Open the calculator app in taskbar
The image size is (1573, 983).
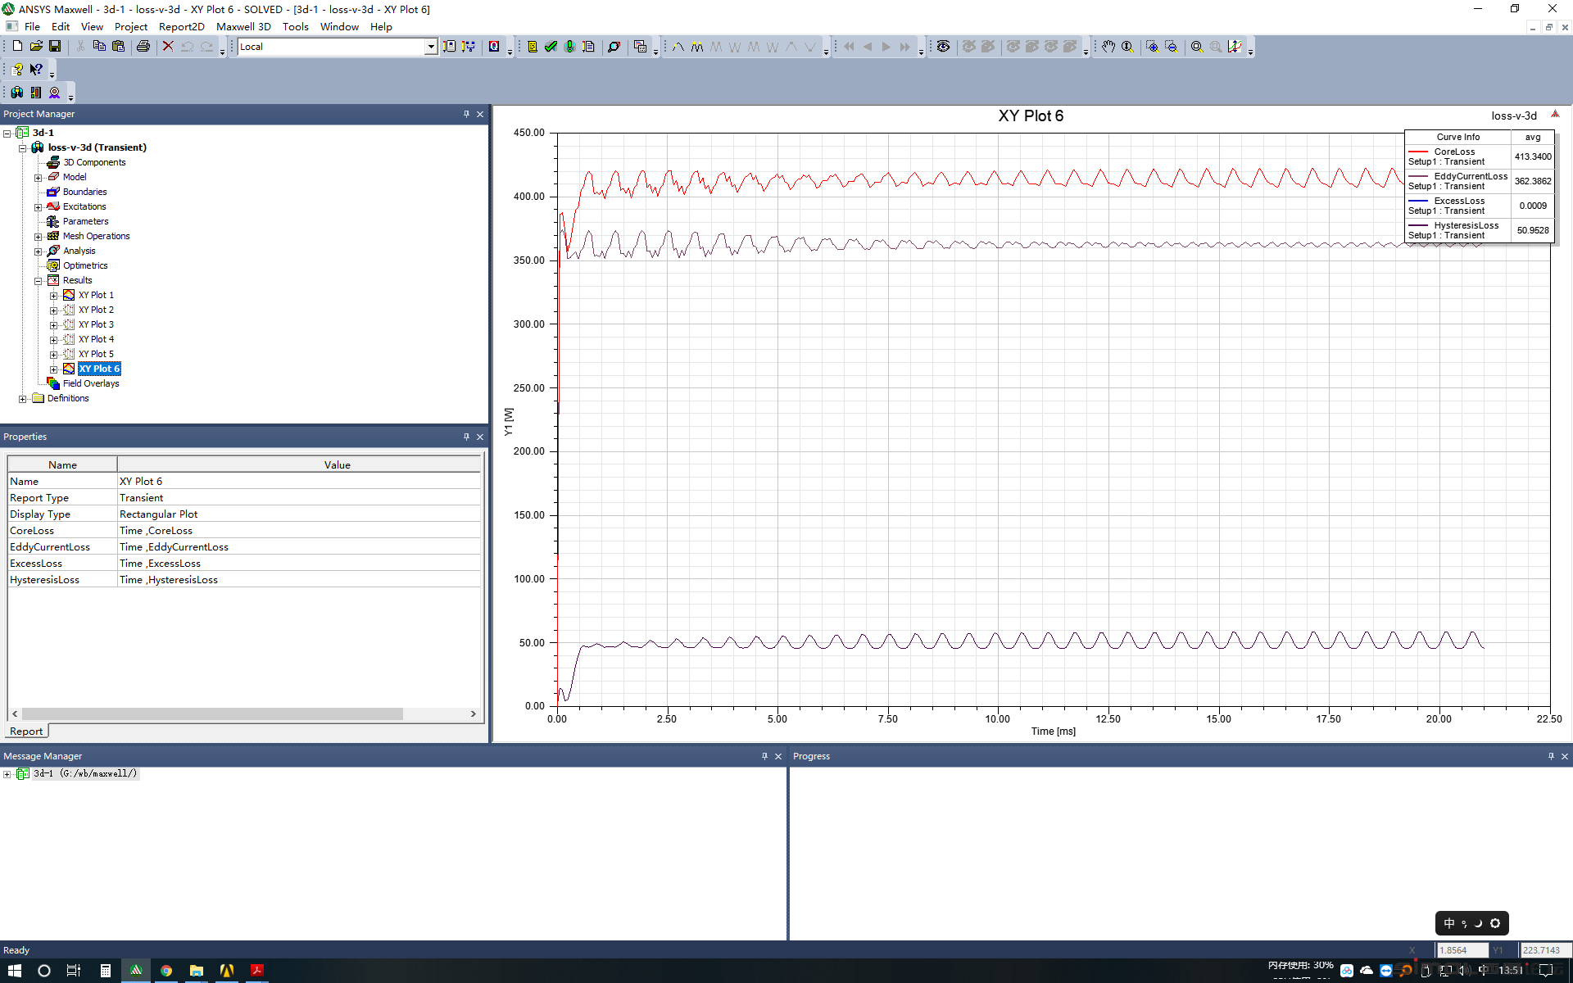tap(106, 971)
